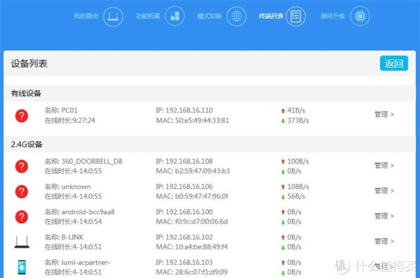Select online time 在线时长:4-14:0:54
This screenshot has width=420, height=278.
[x=73, y=221]
